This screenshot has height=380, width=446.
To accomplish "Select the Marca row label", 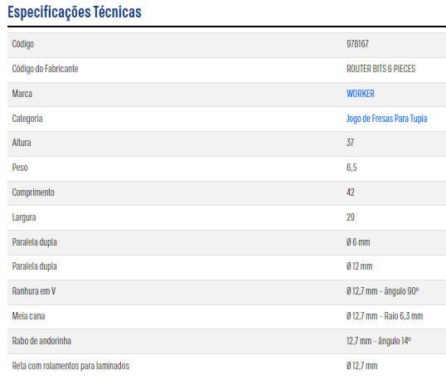I will coord(22,94).
